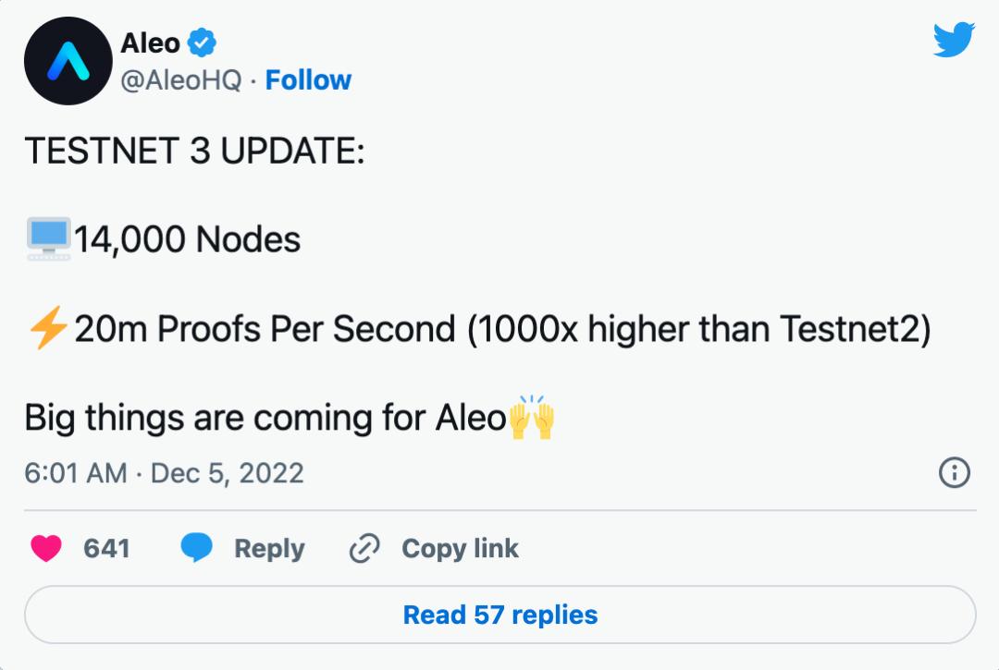This screenshot has width=999, height=670.
Task: Click the computer emoji beside 14,000 Nodes
Action: tap(48, 239)
